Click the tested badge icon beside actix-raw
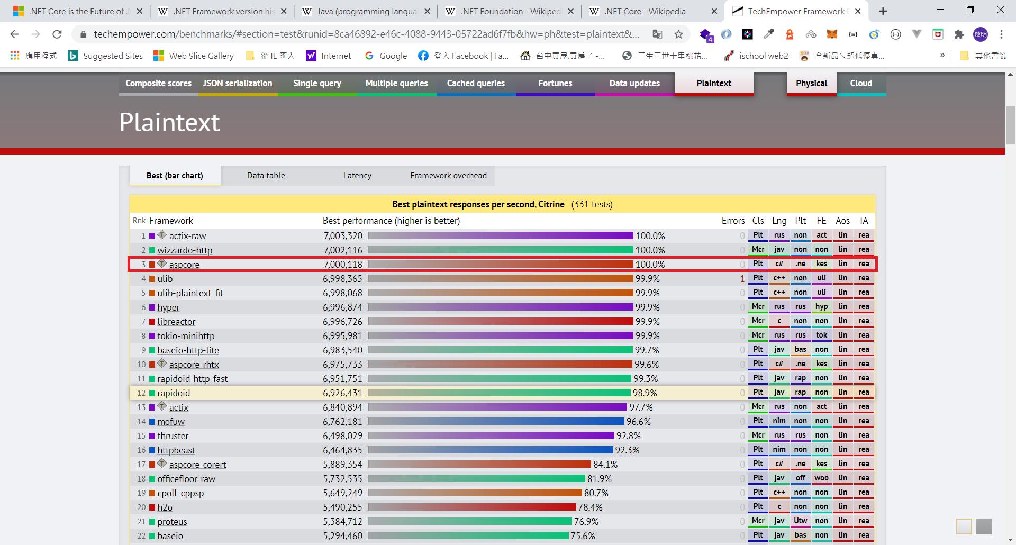 pos(162,235)
